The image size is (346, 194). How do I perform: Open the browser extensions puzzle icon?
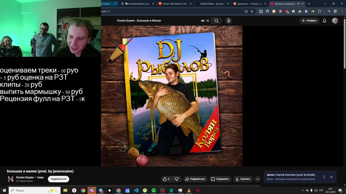pyautogui.click(x=320, y=11)
